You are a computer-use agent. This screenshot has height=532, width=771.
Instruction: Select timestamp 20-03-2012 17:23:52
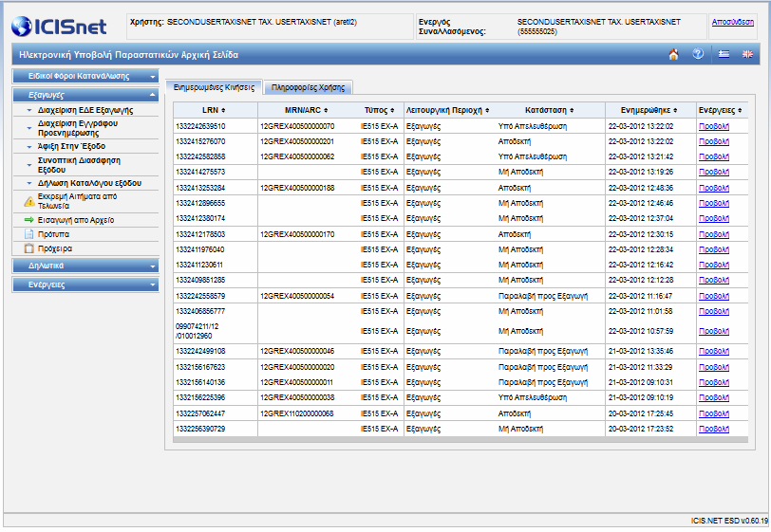641,429
